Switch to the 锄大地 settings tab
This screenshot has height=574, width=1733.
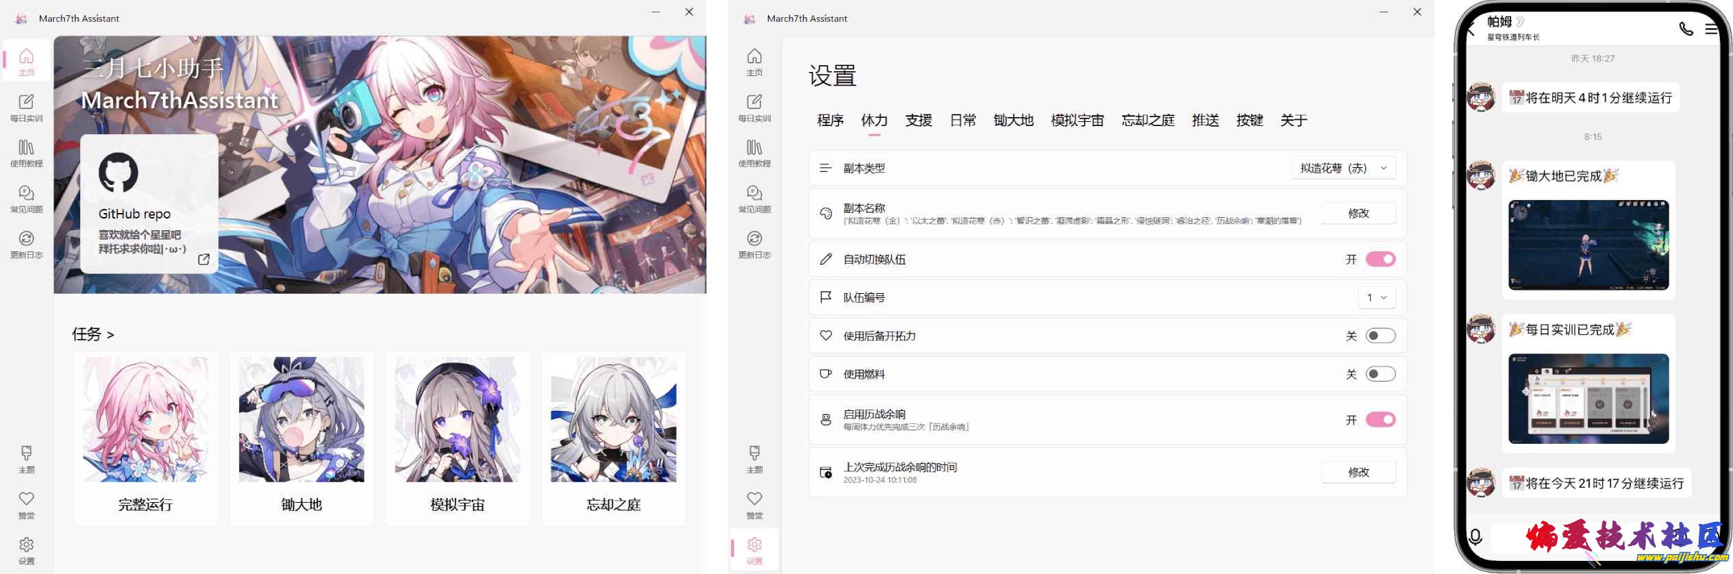point(1014,121)
